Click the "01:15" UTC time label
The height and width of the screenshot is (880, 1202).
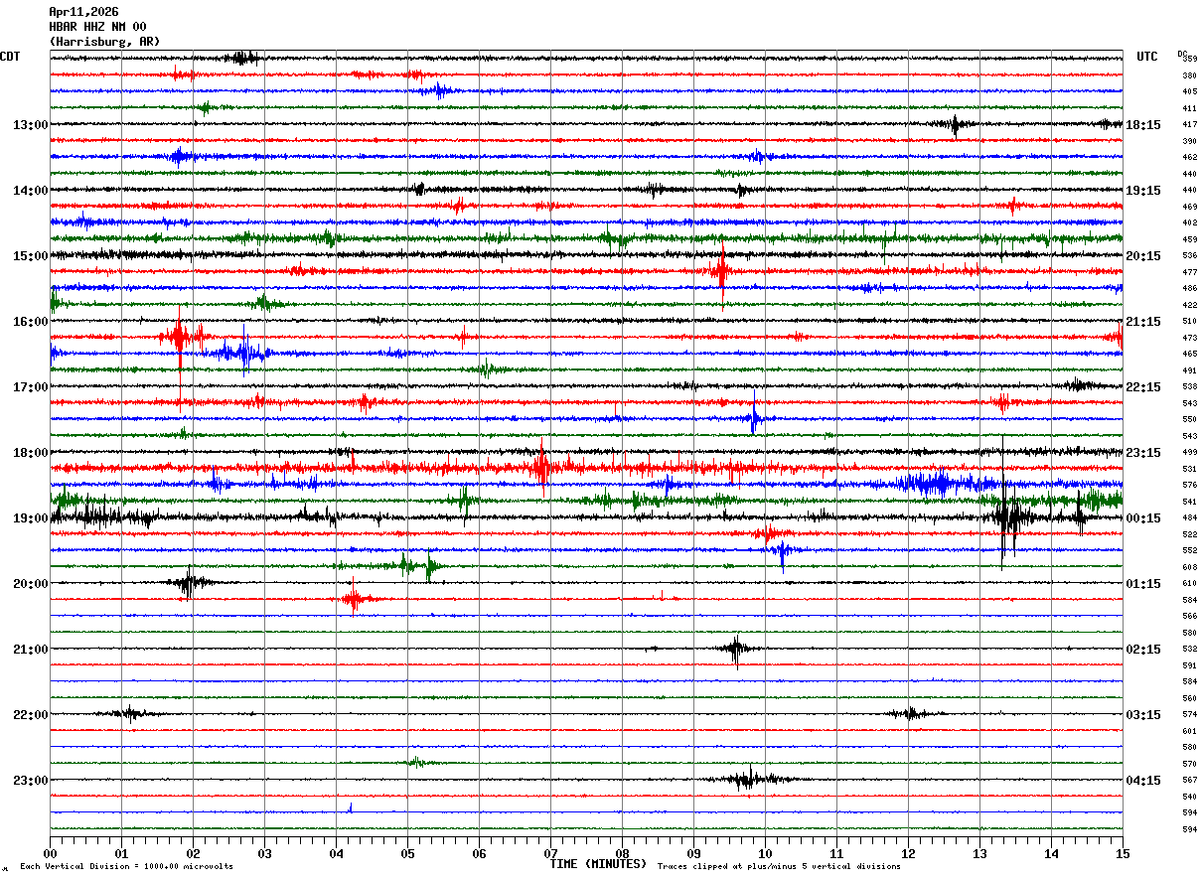[1143, 584]
